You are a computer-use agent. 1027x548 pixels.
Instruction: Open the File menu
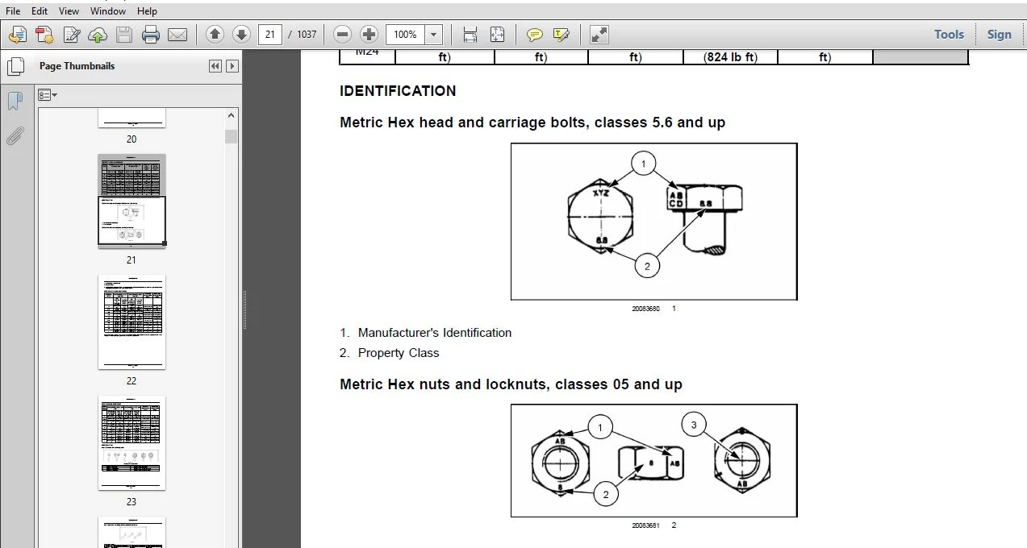[x=13, y=10]
